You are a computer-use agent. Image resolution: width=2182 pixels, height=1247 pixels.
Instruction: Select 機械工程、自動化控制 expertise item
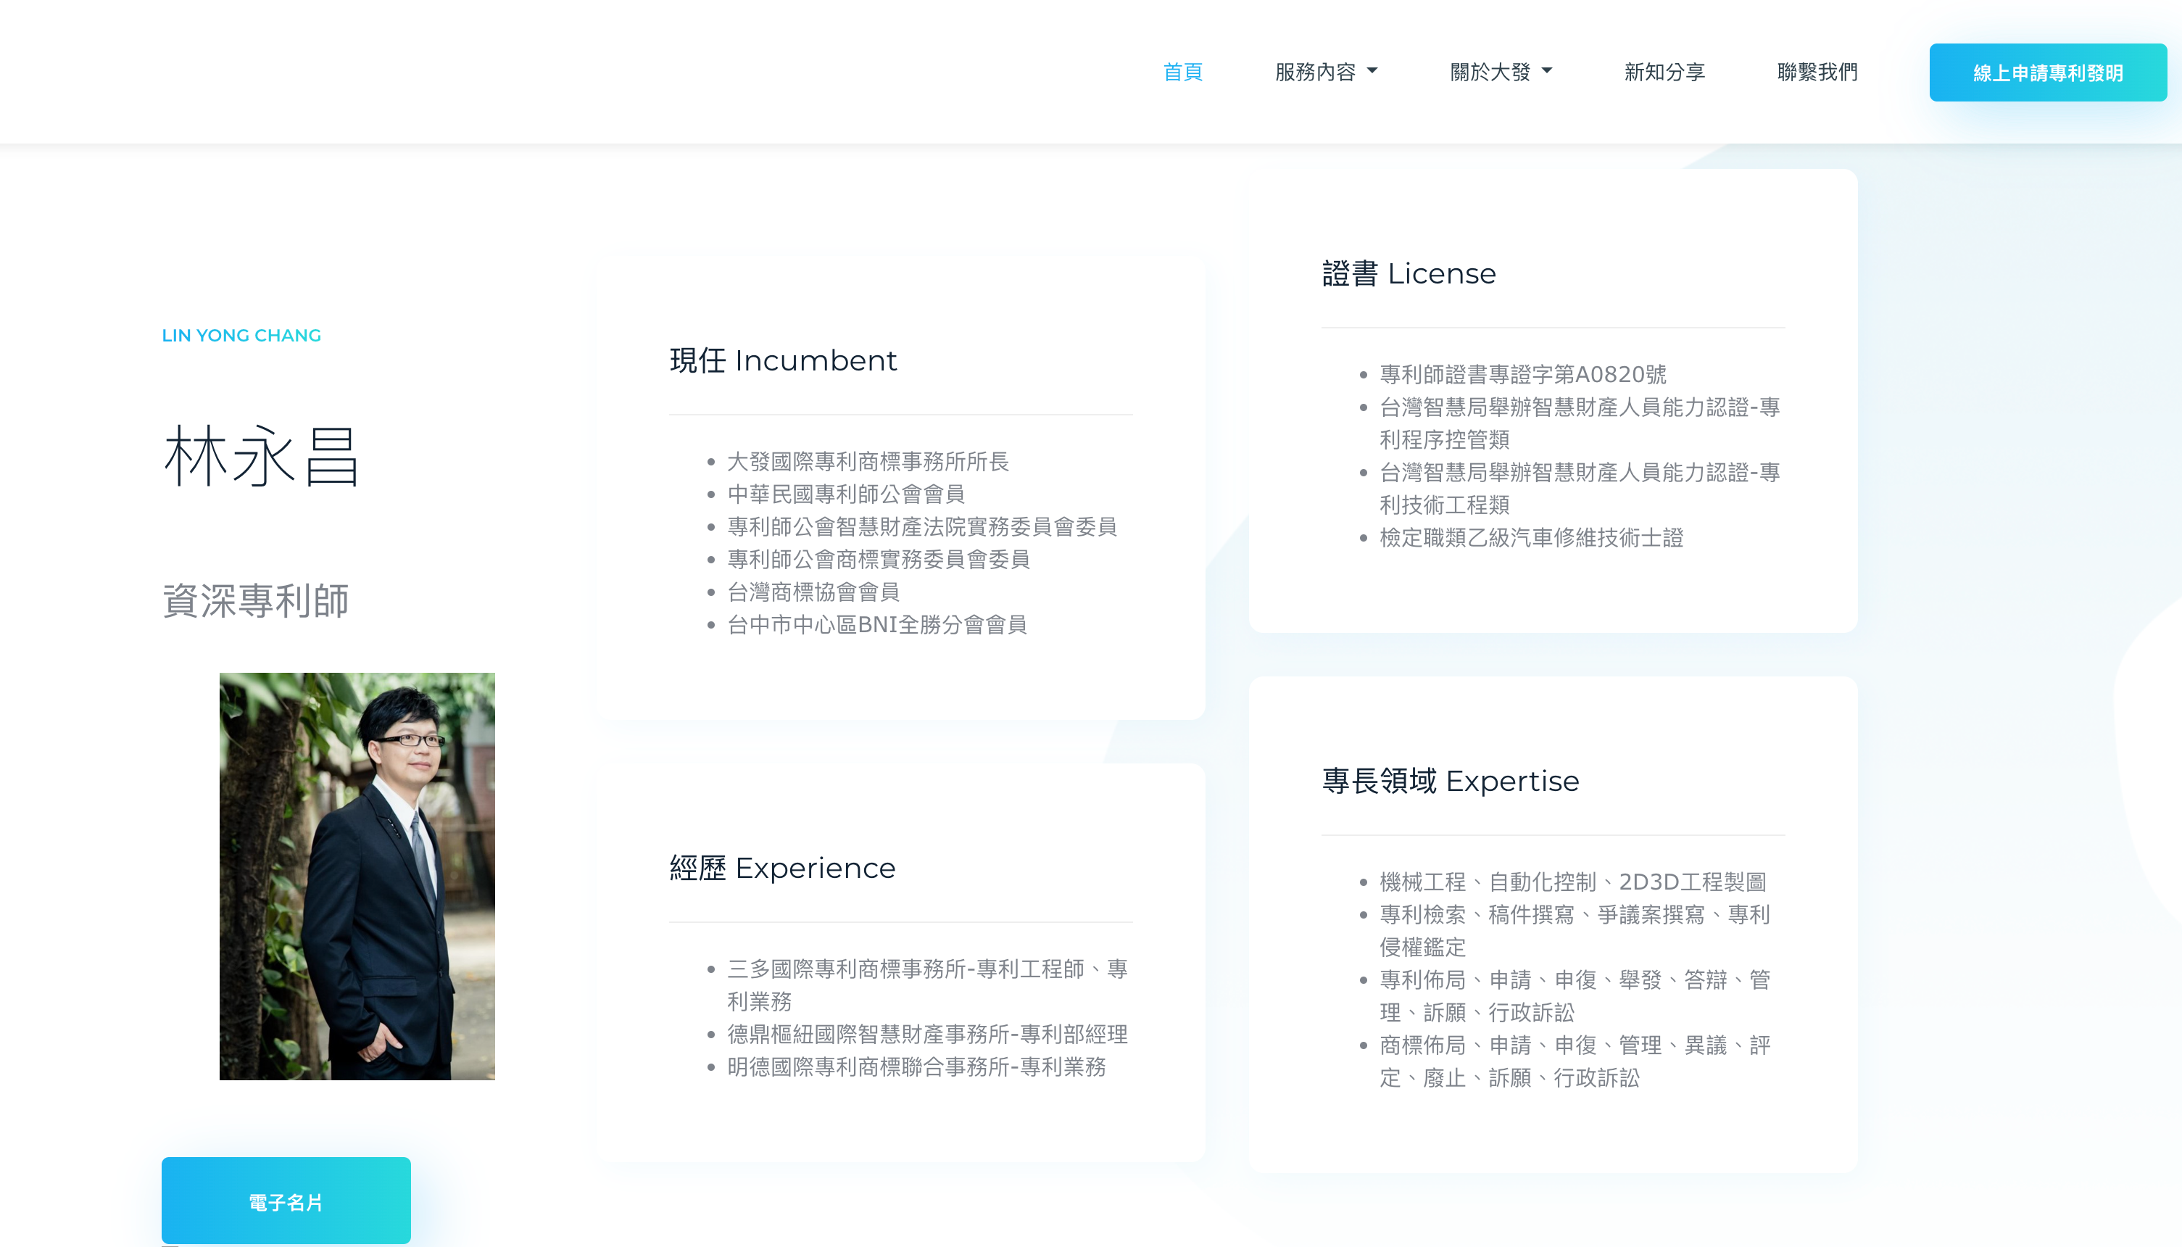[x=1573, y=882]
